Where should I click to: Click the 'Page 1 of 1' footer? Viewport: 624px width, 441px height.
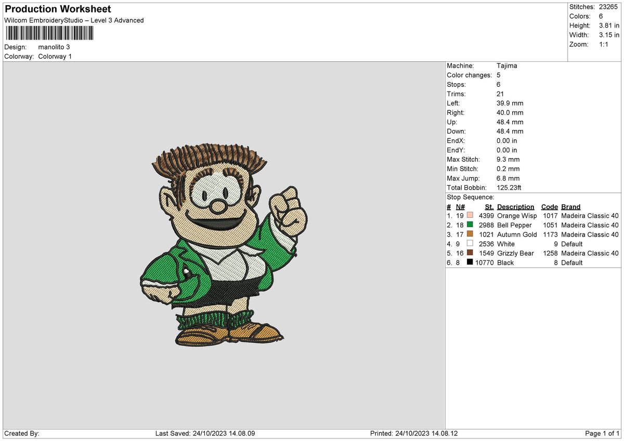tap(602, 433)
